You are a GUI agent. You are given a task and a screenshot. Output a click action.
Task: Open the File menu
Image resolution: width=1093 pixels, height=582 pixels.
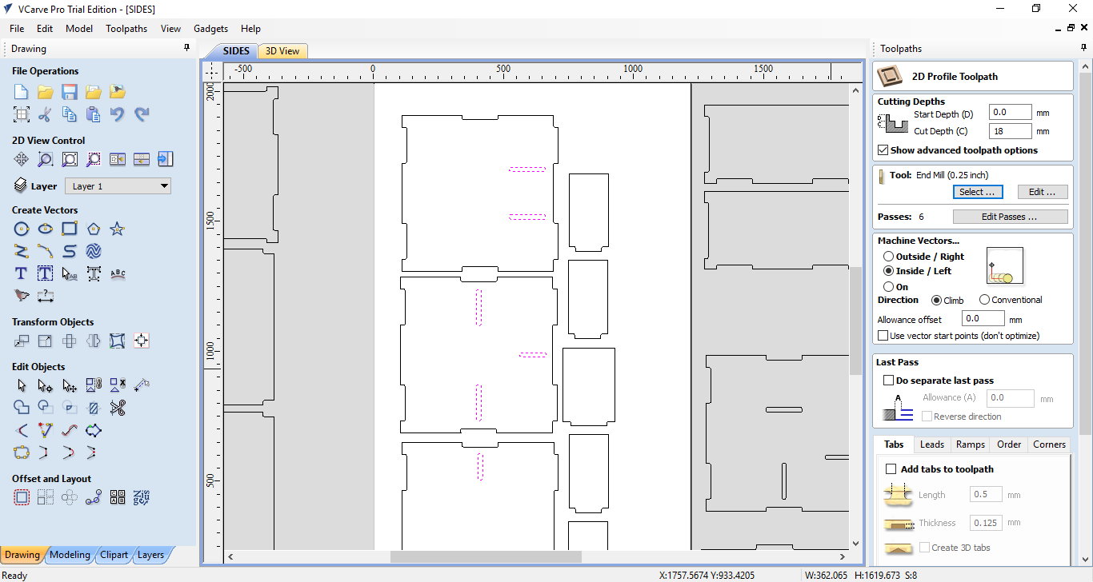tap(17, 29)
